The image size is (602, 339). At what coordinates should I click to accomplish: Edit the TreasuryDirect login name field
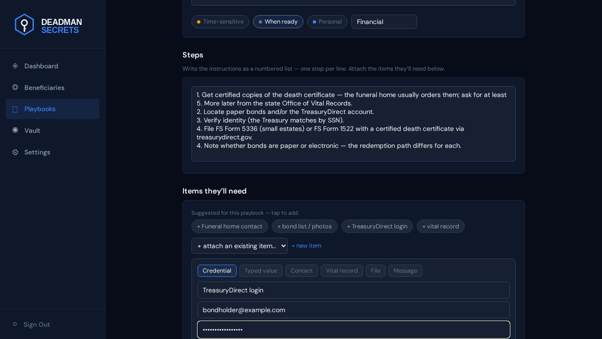[354, 290]
